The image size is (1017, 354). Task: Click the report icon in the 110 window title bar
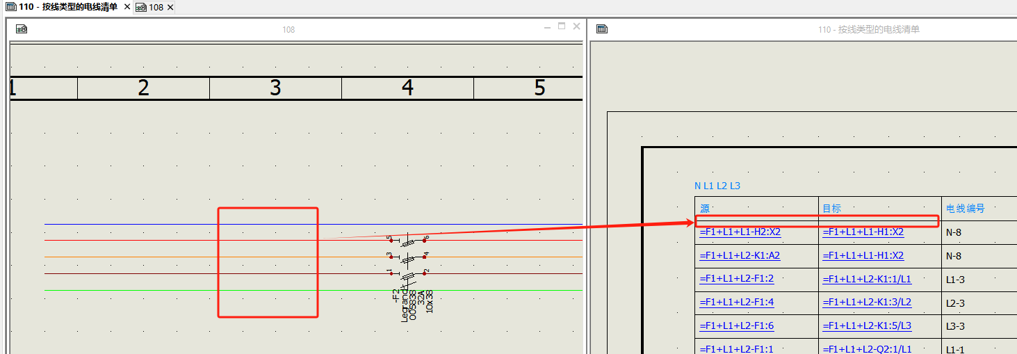point(602,29)
